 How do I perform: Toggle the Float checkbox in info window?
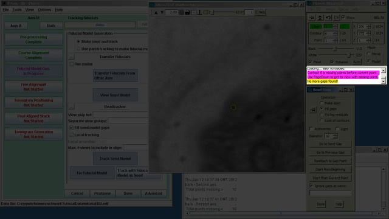click(x=310, y=61)
